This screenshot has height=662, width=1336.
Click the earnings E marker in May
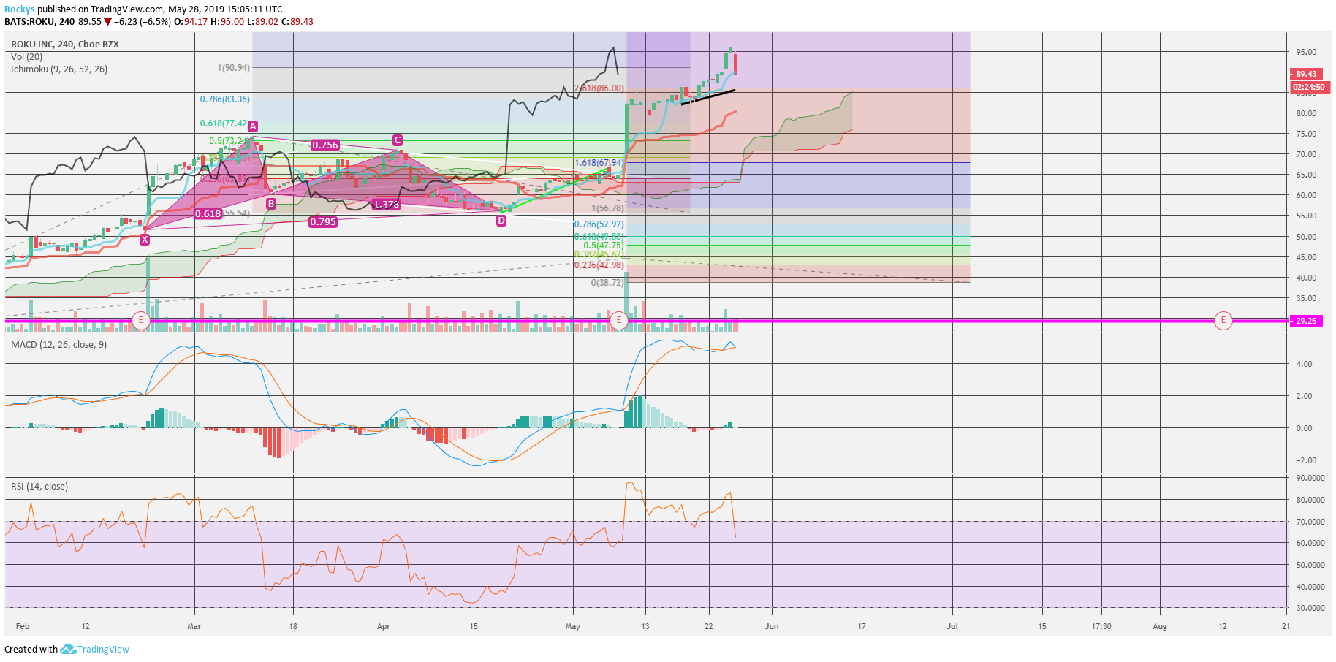(x=619, y=320)
